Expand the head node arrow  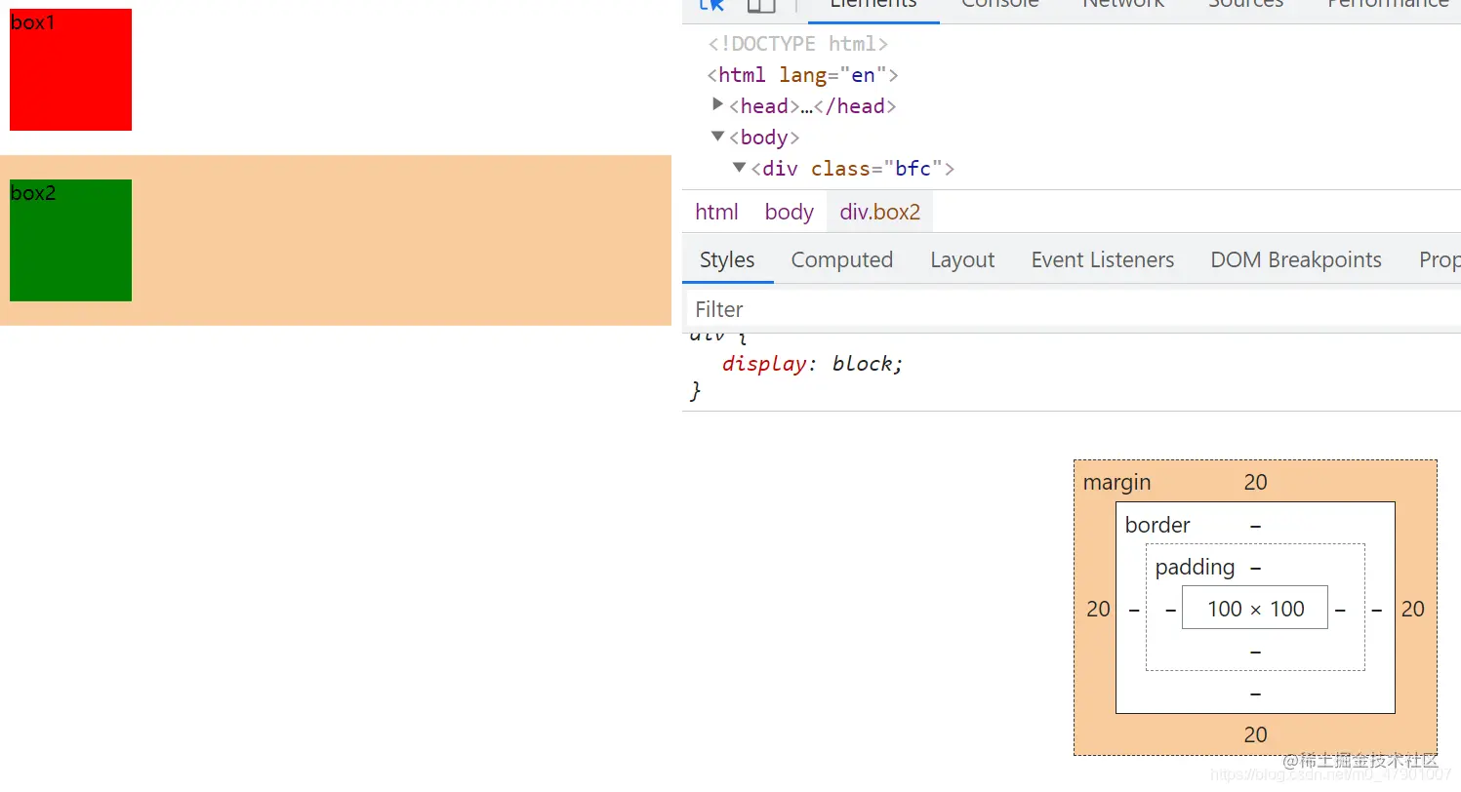718,104
